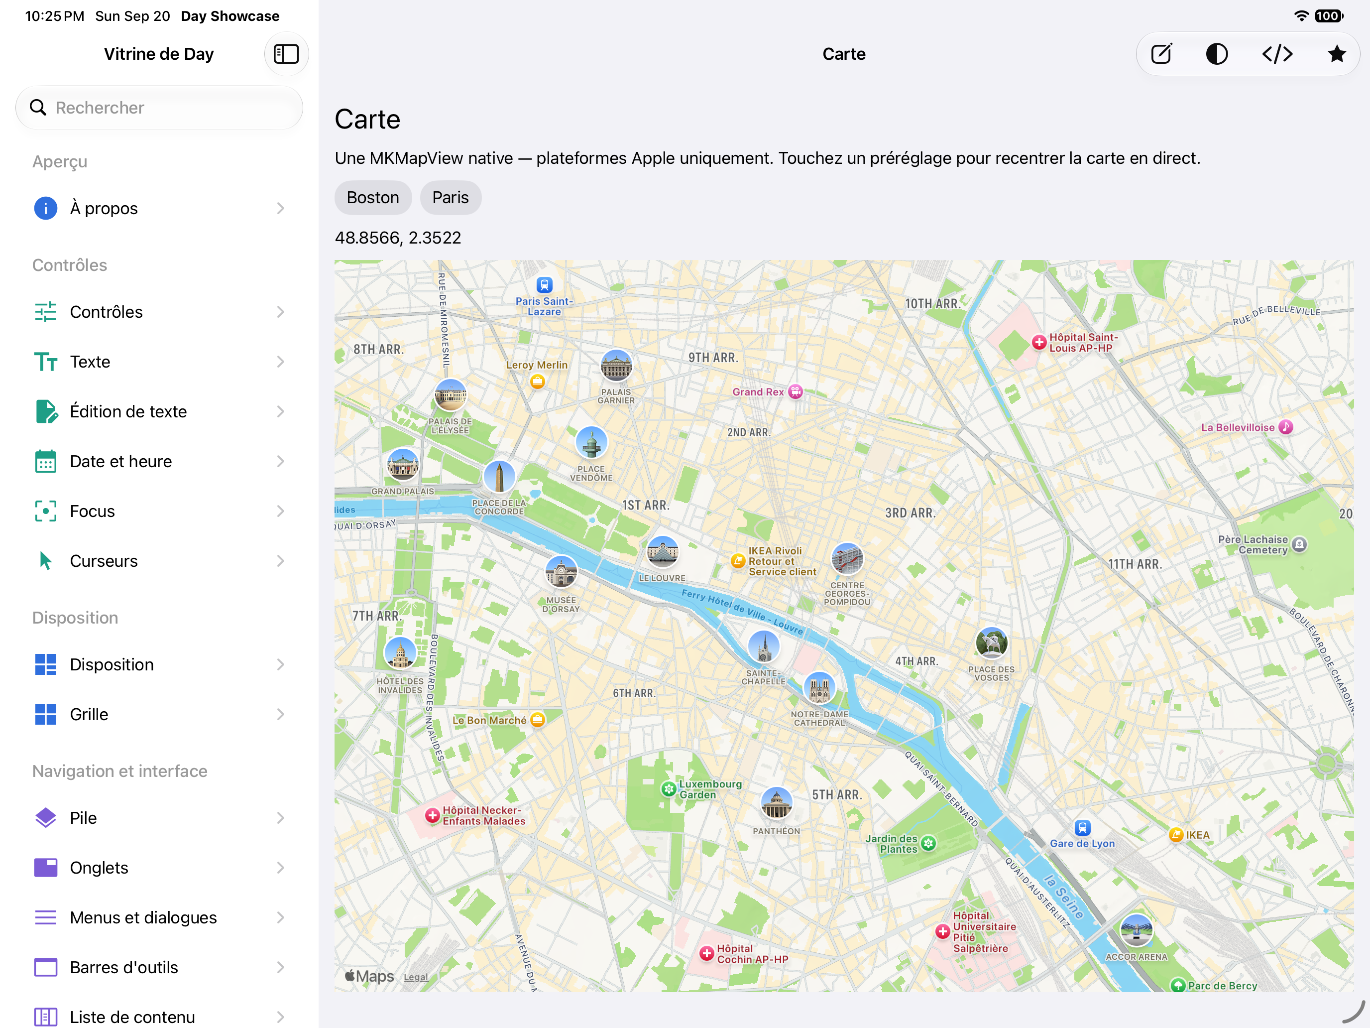Open Date et heure item
1370x1028 pixels.
(x=159, y=462)
